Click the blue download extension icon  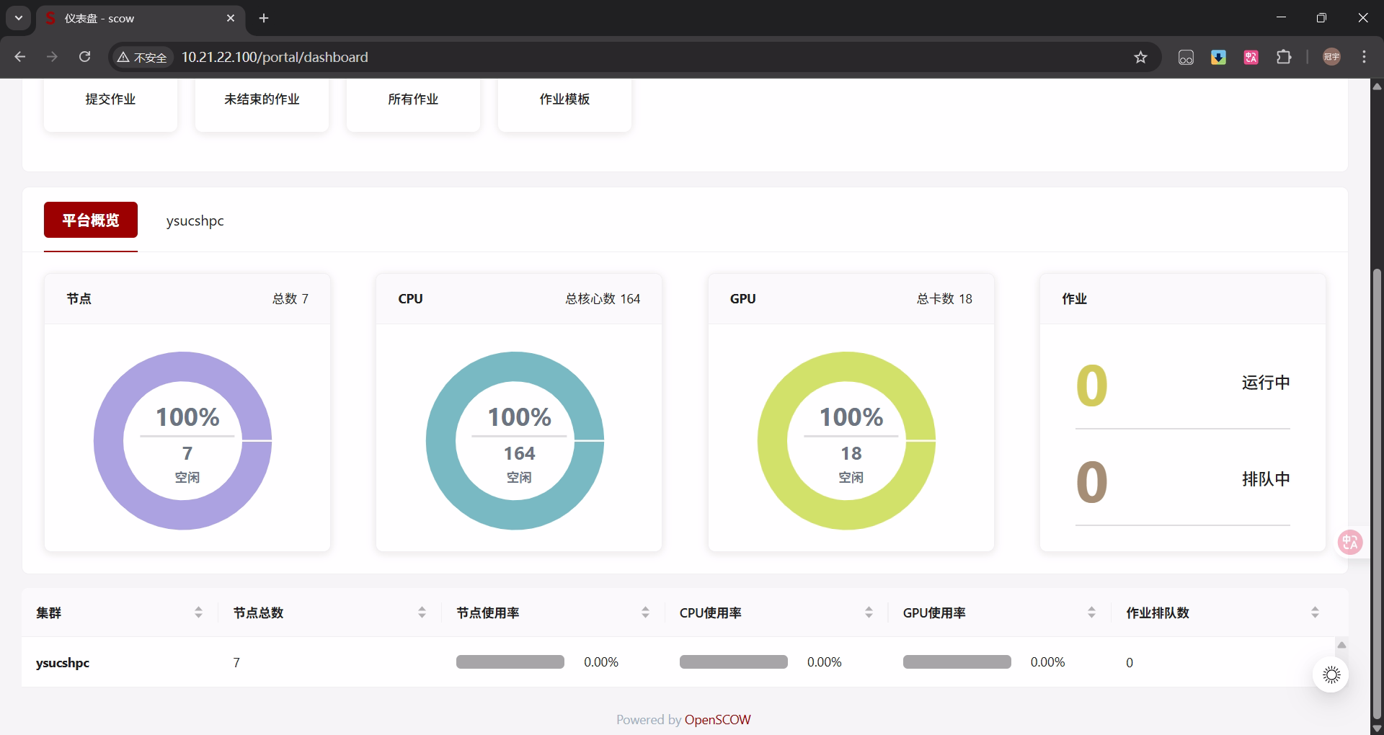click(1218, 57)
